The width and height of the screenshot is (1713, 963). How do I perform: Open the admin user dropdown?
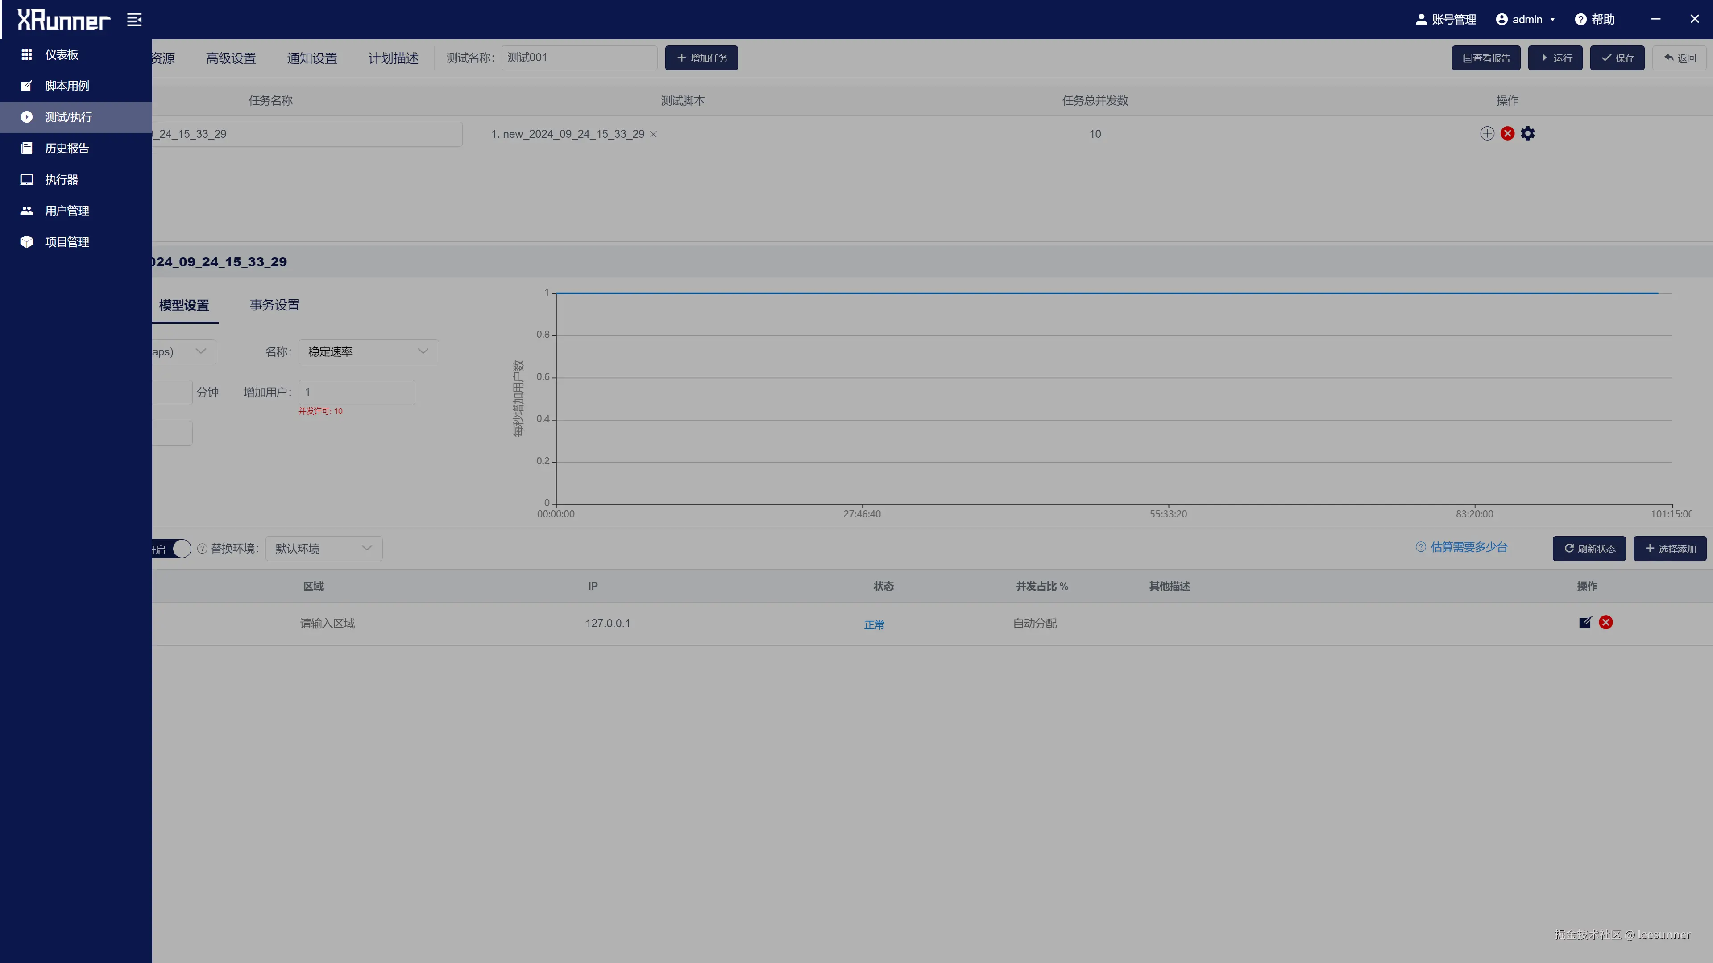click(x=1526, y=20)
